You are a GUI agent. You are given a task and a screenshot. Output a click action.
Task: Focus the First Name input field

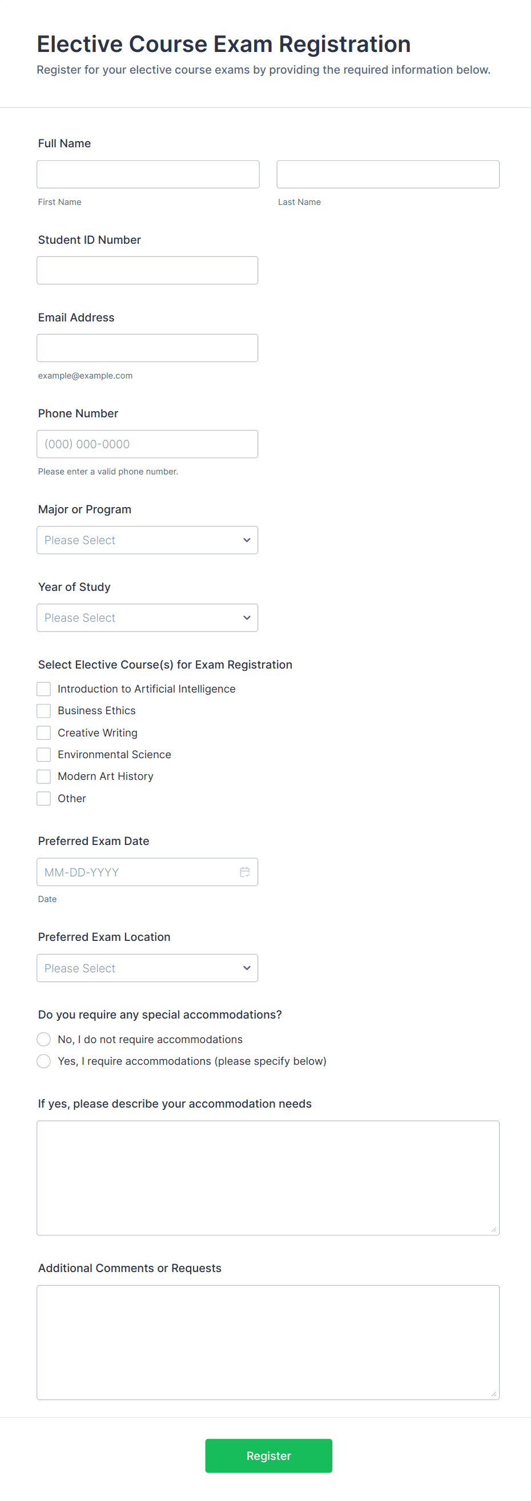tap(148, 174)
